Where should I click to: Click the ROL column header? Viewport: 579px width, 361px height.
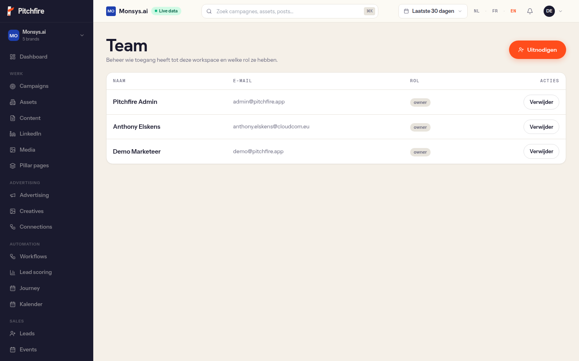[x=415, y=81]
